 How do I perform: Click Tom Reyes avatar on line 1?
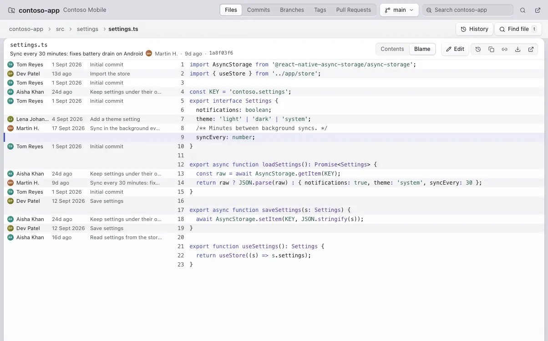tap(10, 65)
